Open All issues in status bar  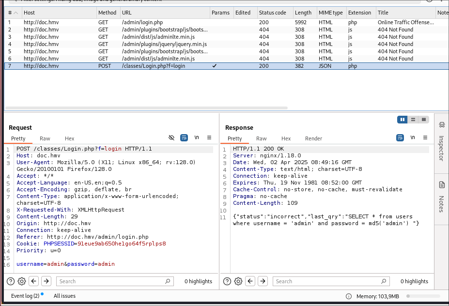64,296
